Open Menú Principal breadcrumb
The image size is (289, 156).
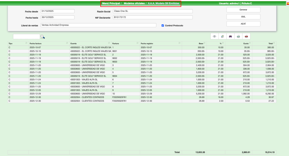pos(111,3)
